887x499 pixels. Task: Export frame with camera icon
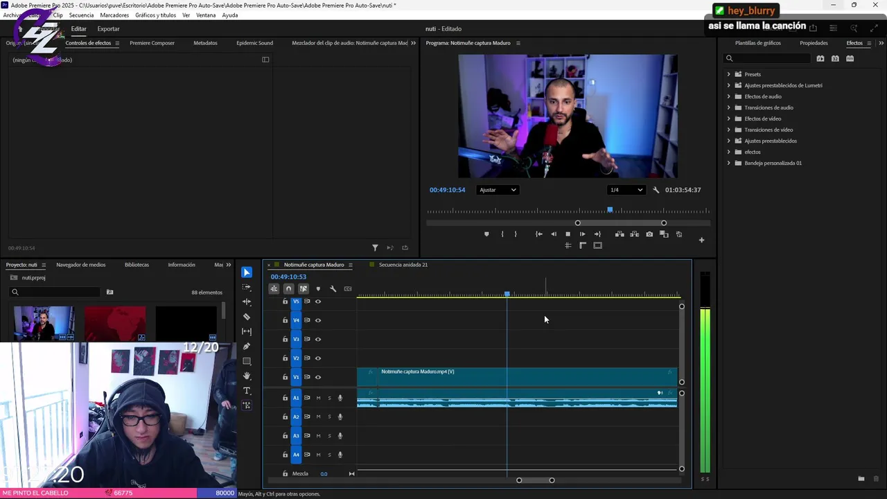tap(649, 234)
